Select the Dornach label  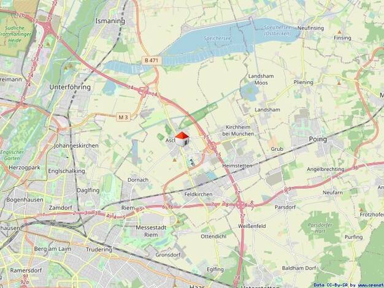pyautogui.click(x=138, y=180)
